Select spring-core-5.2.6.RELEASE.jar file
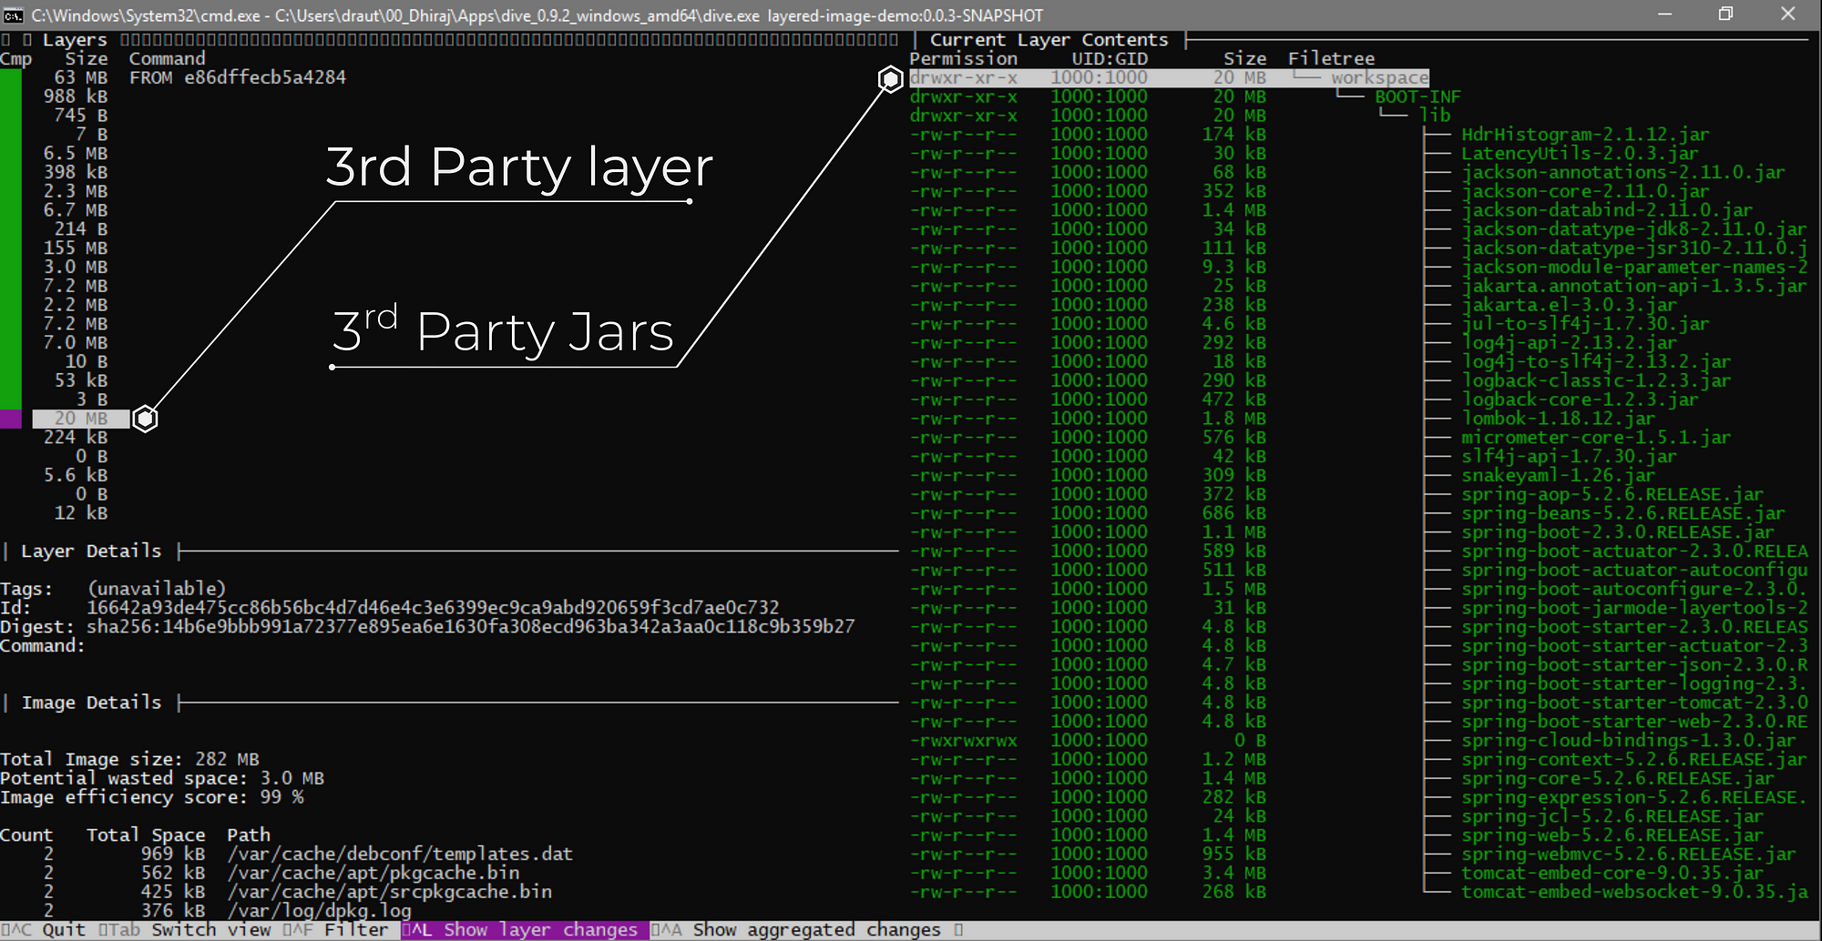1822x941 pixels. [x=1618, y=779]
